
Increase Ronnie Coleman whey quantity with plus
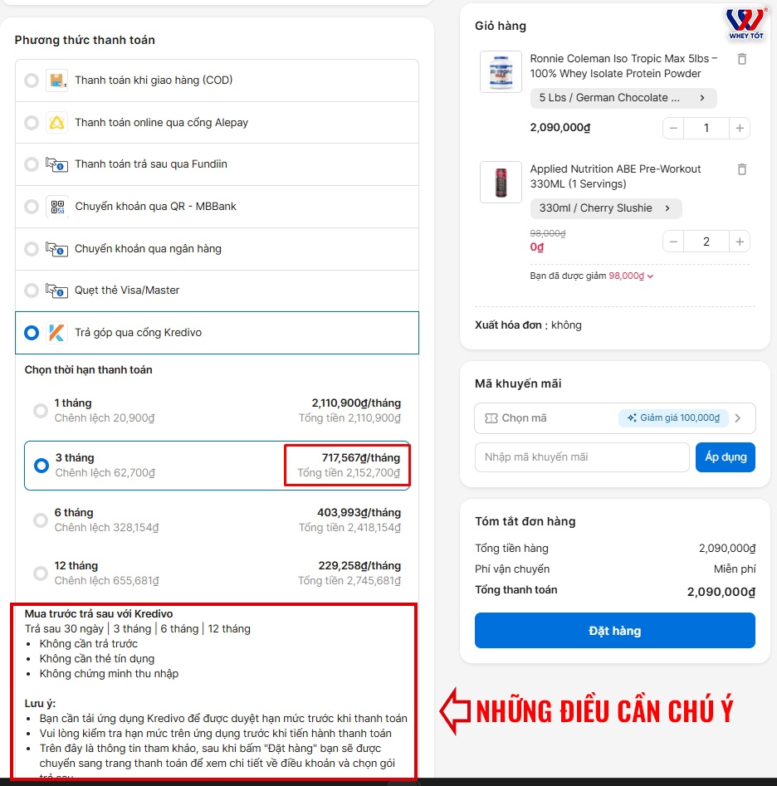point(740,129)
